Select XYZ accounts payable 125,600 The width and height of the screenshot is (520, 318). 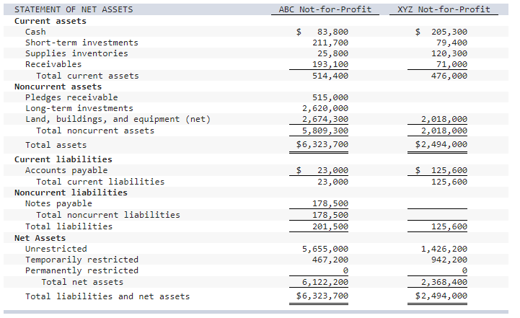point(449,170)
